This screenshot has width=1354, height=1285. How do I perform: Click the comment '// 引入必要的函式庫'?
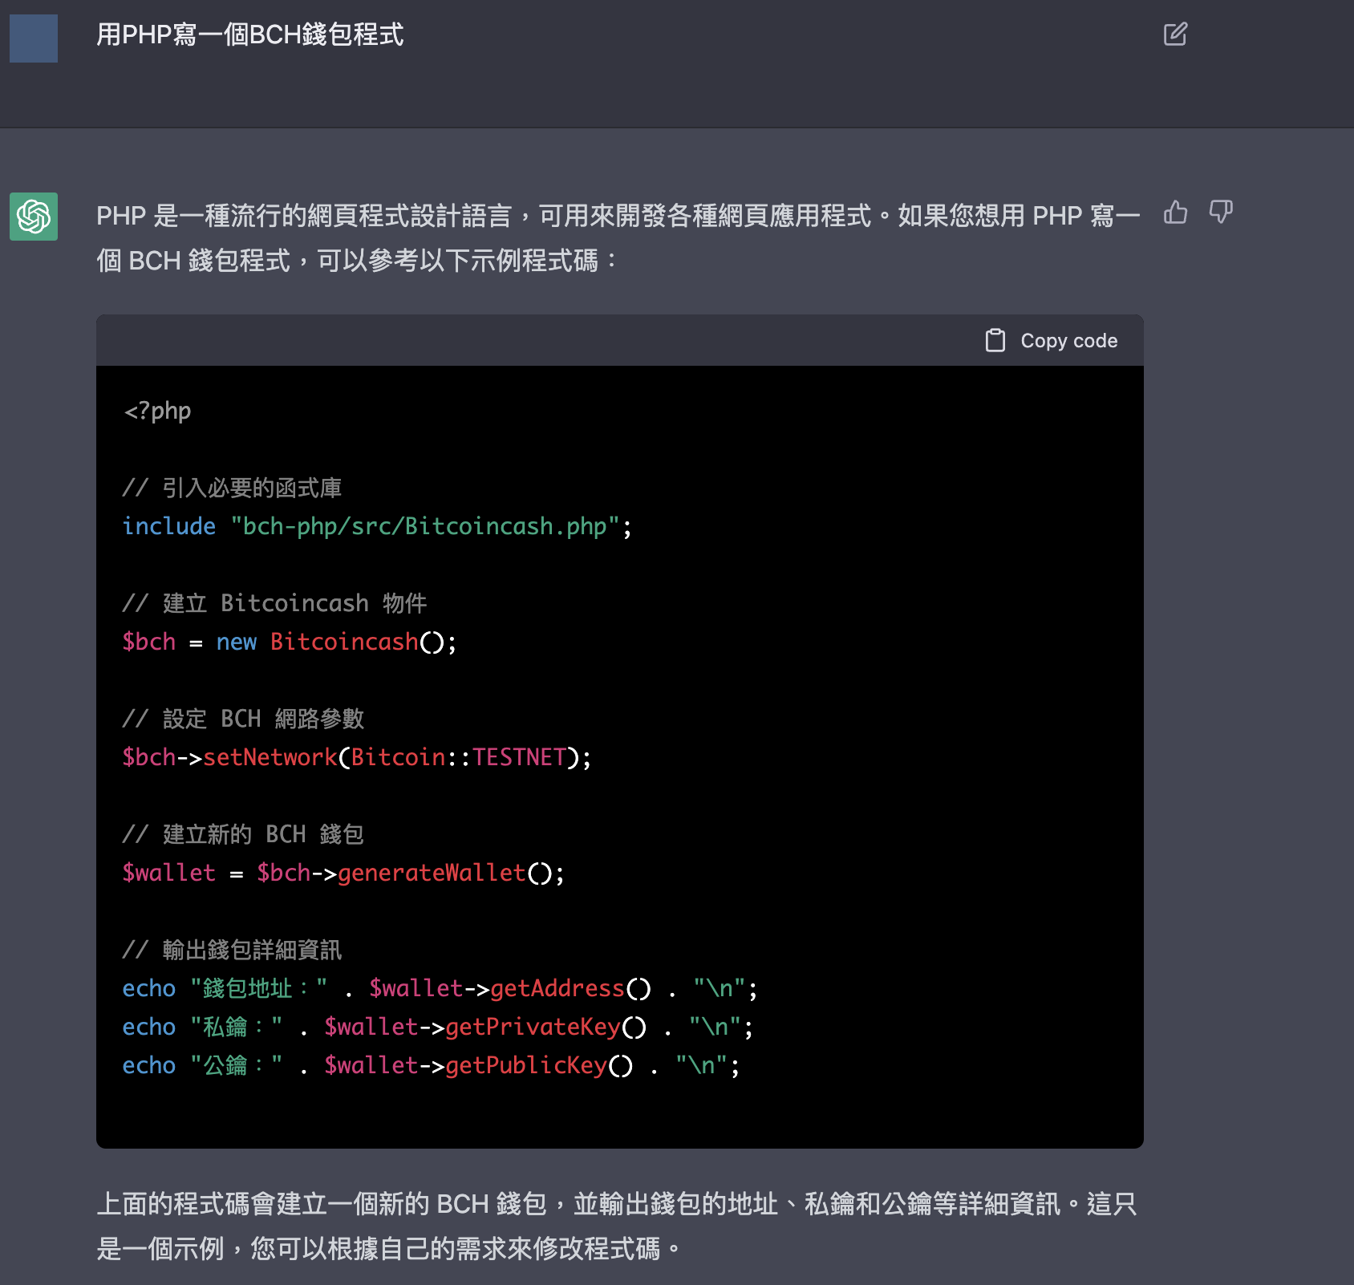(232, 488)
